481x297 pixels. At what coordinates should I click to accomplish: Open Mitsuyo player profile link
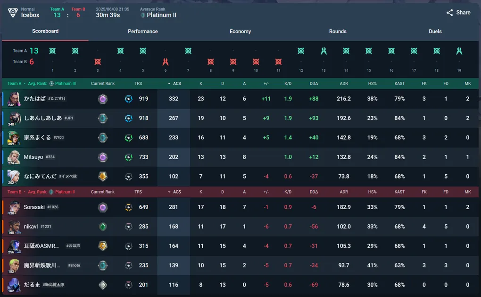(33, 157)
